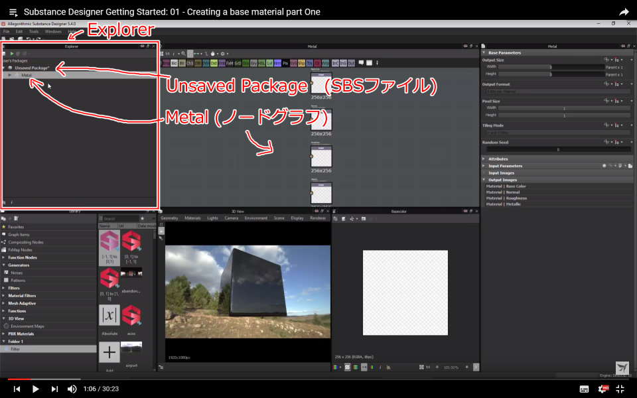This screenshot has width=637, height=398.
Task: Add a Channels Shuffle (ChS) node
Action: tap(190, 63)
